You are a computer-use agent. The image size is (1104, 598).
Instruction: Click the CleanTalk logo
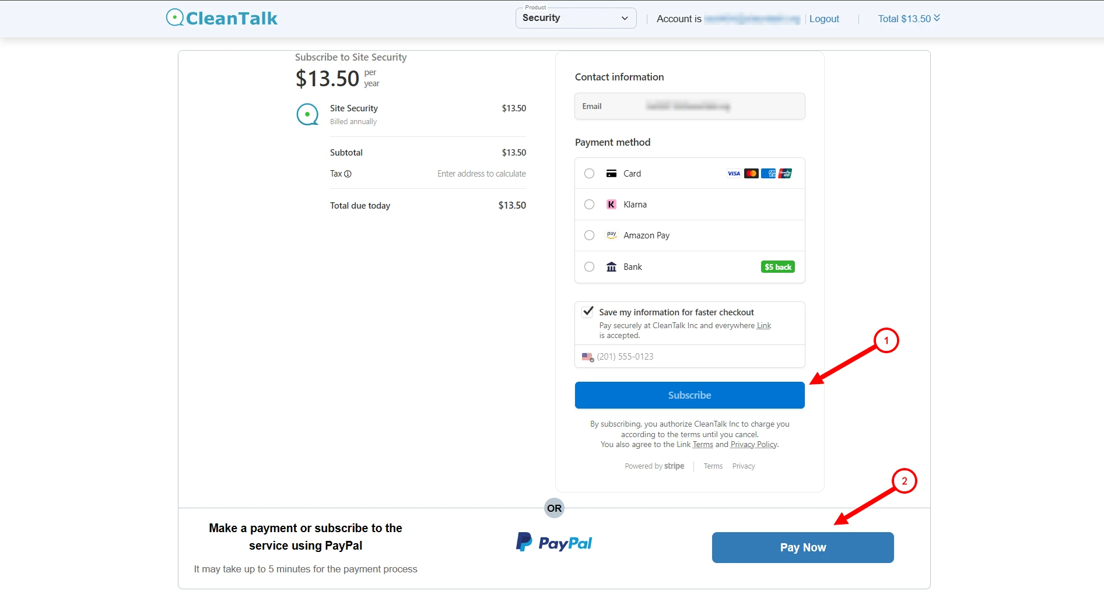pyautogui.click(x=222, y=18)
